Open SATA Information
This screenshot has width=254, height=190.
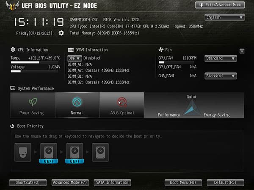pyautogui.click(x=112, y=182)
